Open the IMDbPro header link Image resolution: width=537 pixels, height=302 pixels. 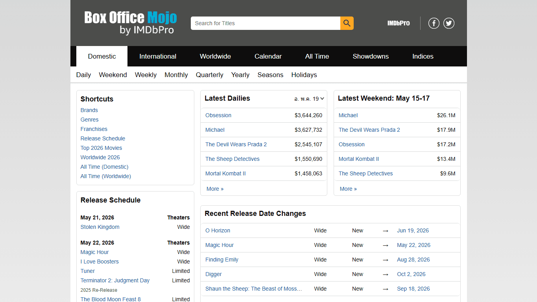click(399, 23)
